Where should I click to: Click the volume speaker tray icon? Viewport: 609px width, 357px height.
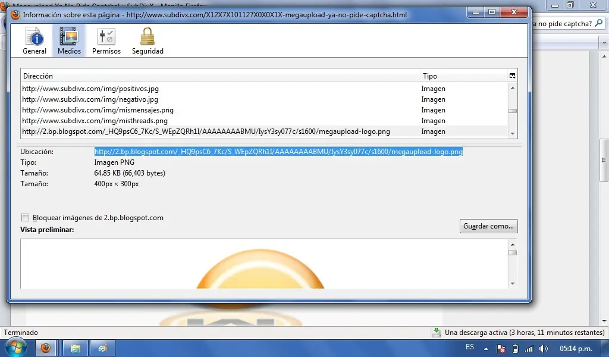tap(544, 349)
